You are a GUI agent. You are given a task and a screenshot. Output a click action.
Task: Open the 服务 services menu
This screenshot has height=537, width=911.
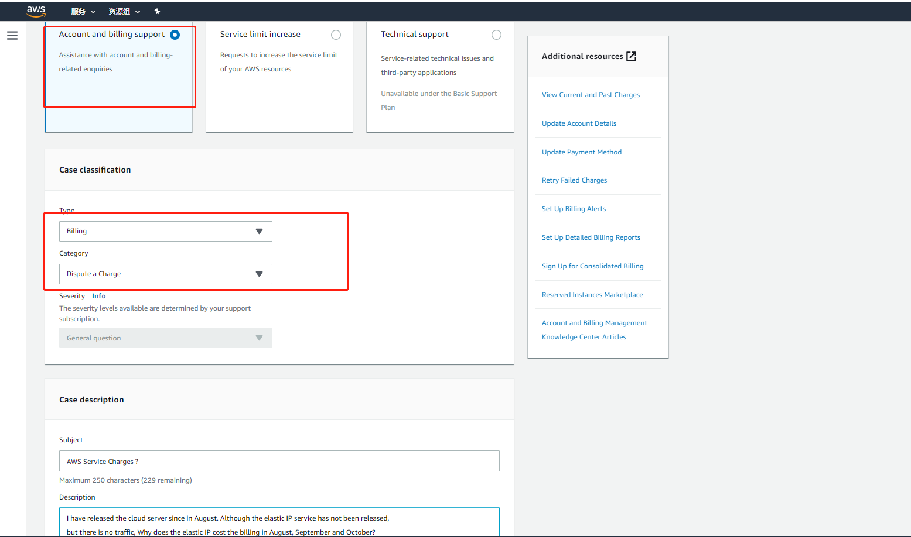tap(83, 11)
